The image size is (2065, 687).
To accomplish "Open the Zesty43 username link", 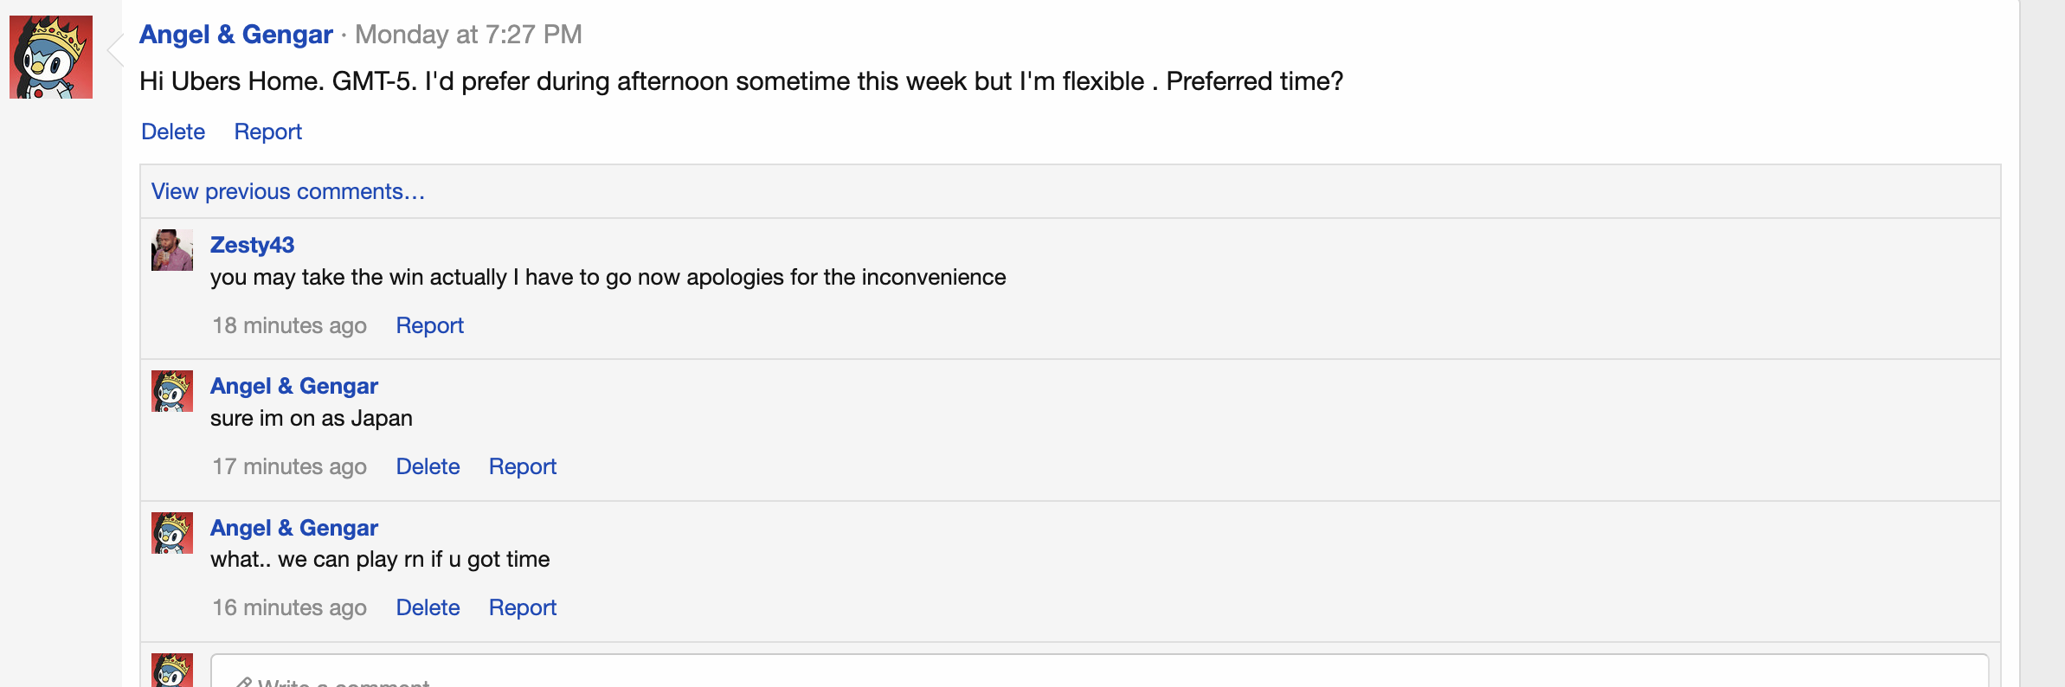I will [x=252, y=245].
